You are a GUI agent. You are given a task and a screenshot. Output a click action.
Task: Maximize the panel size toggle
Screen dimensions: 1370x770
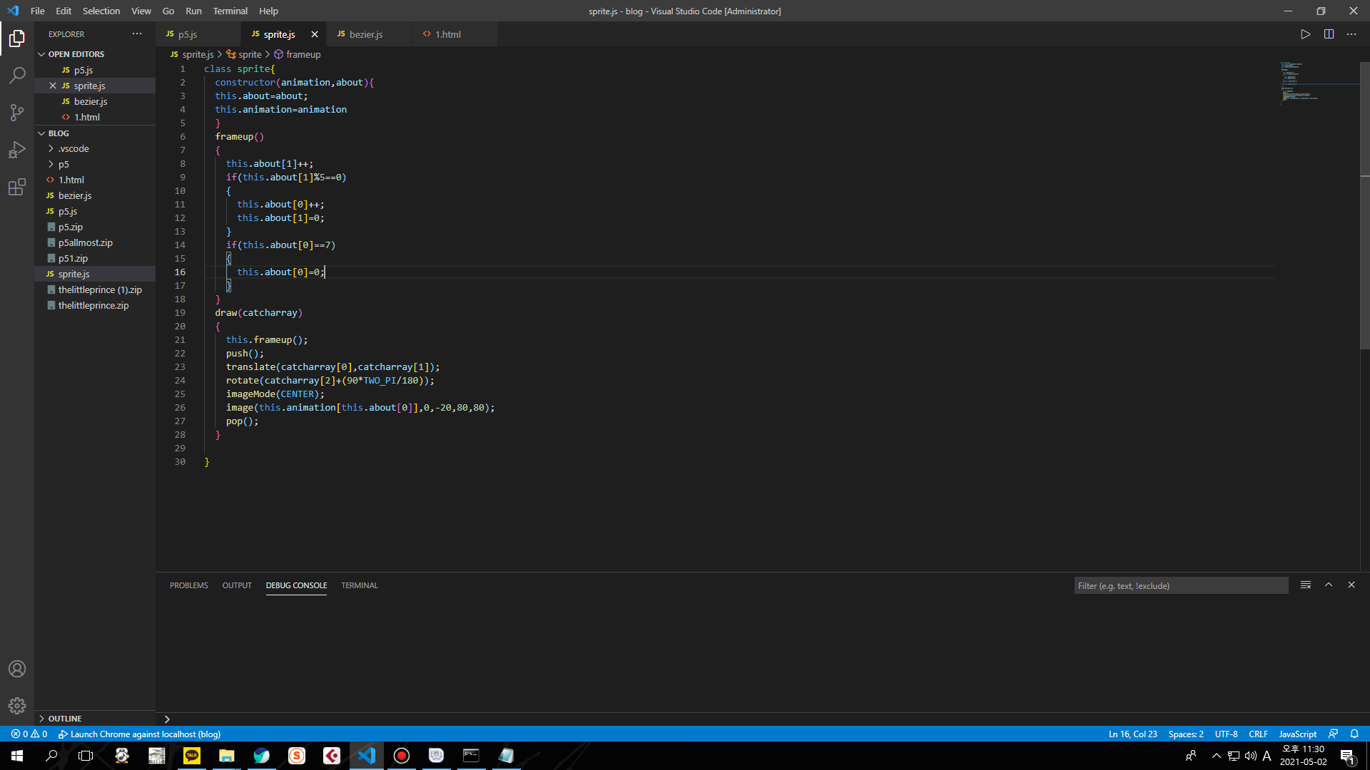[1329, 585]
